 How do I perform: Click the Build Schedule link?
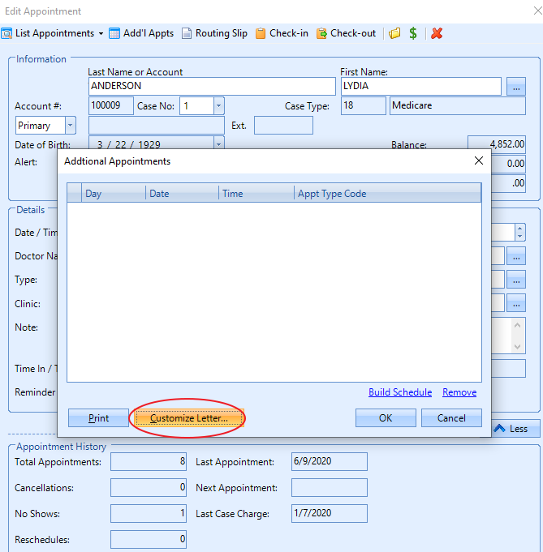399,392
